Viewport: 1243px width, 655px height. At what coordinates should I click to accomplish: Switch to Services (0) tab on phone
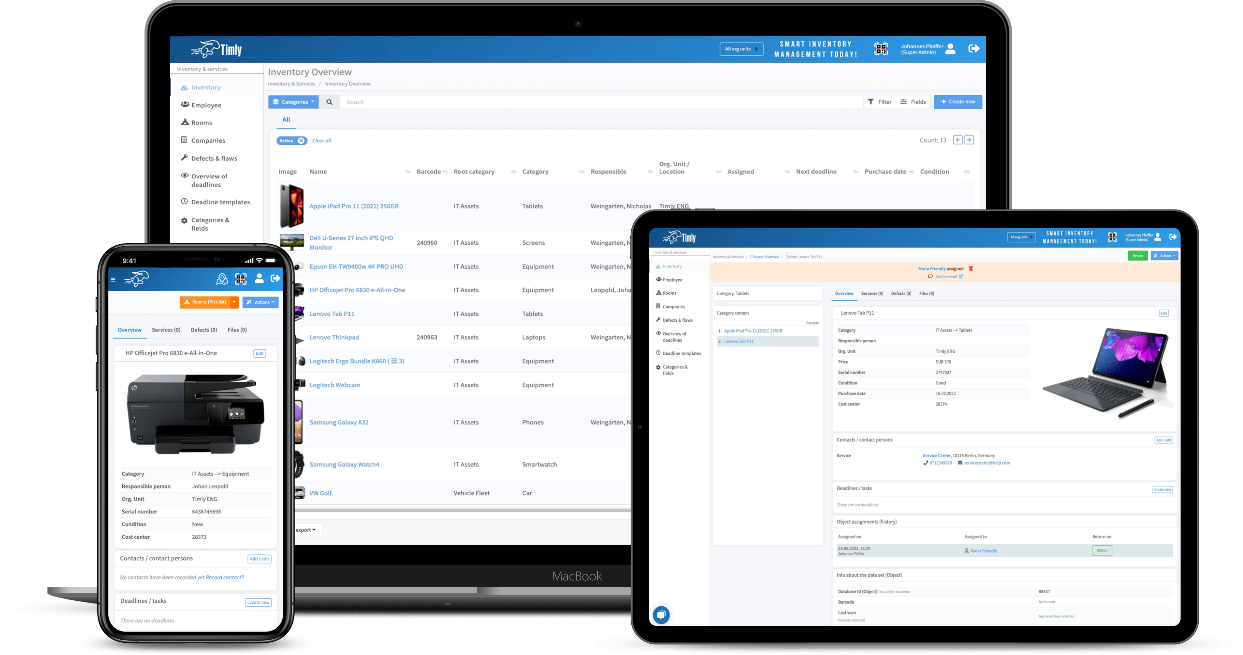click(x=166, y=330)
